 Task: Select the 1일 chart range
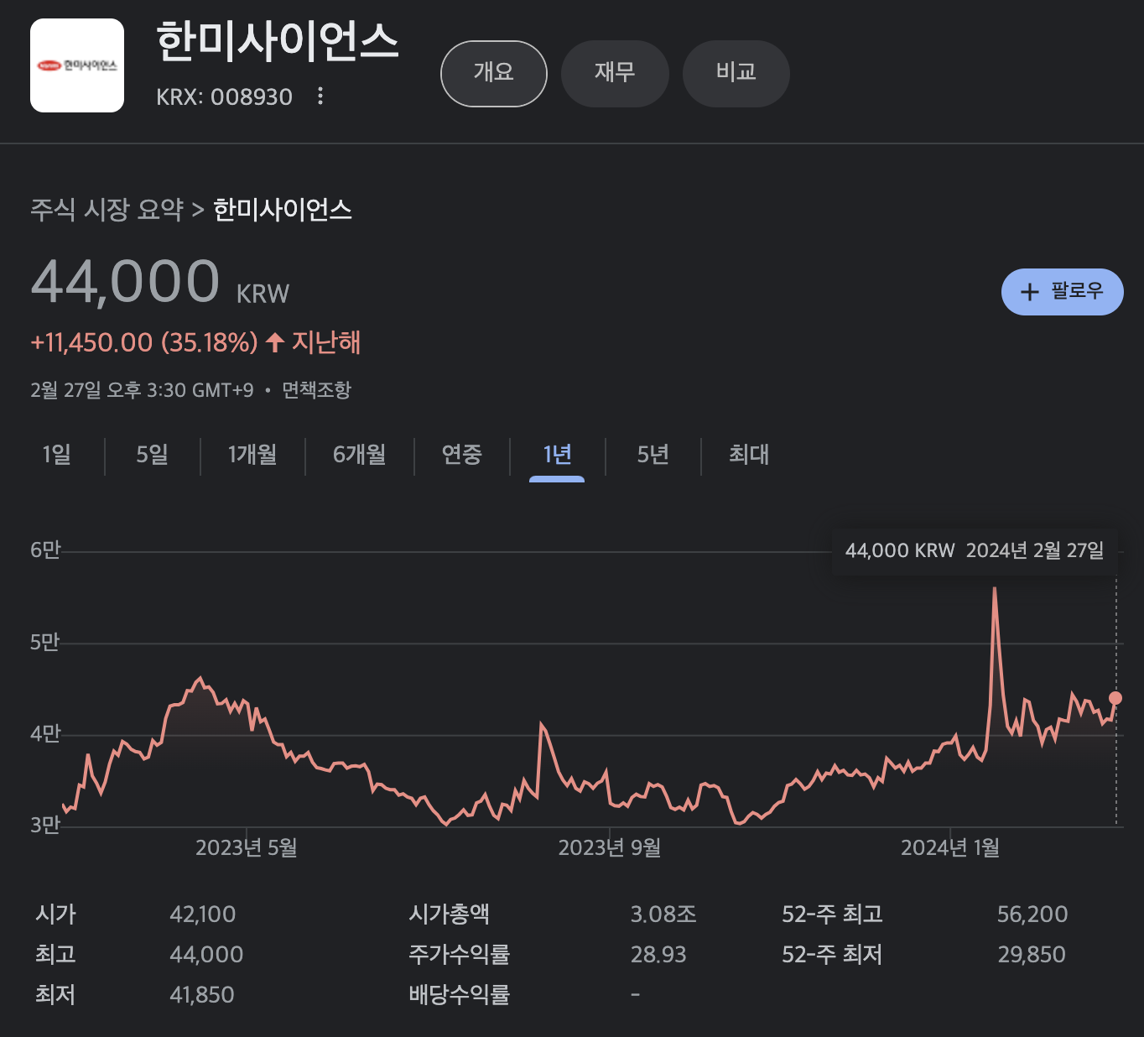[x=57, y=455]
